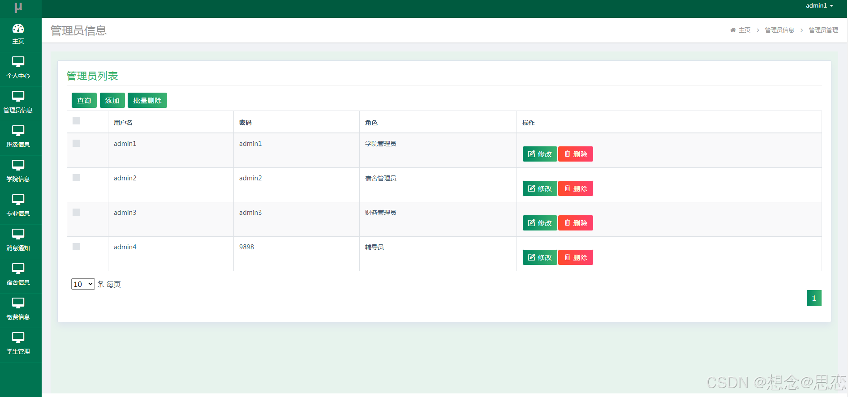Edit admin4 with 修改 button
Image resolution: width=848 pixels, height=397 pixels.
[540, 257]
